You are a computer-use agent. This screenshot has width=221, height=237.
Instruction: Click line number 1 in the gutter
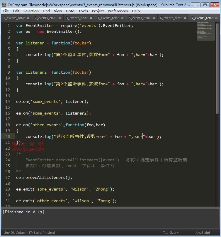(9, 25)
